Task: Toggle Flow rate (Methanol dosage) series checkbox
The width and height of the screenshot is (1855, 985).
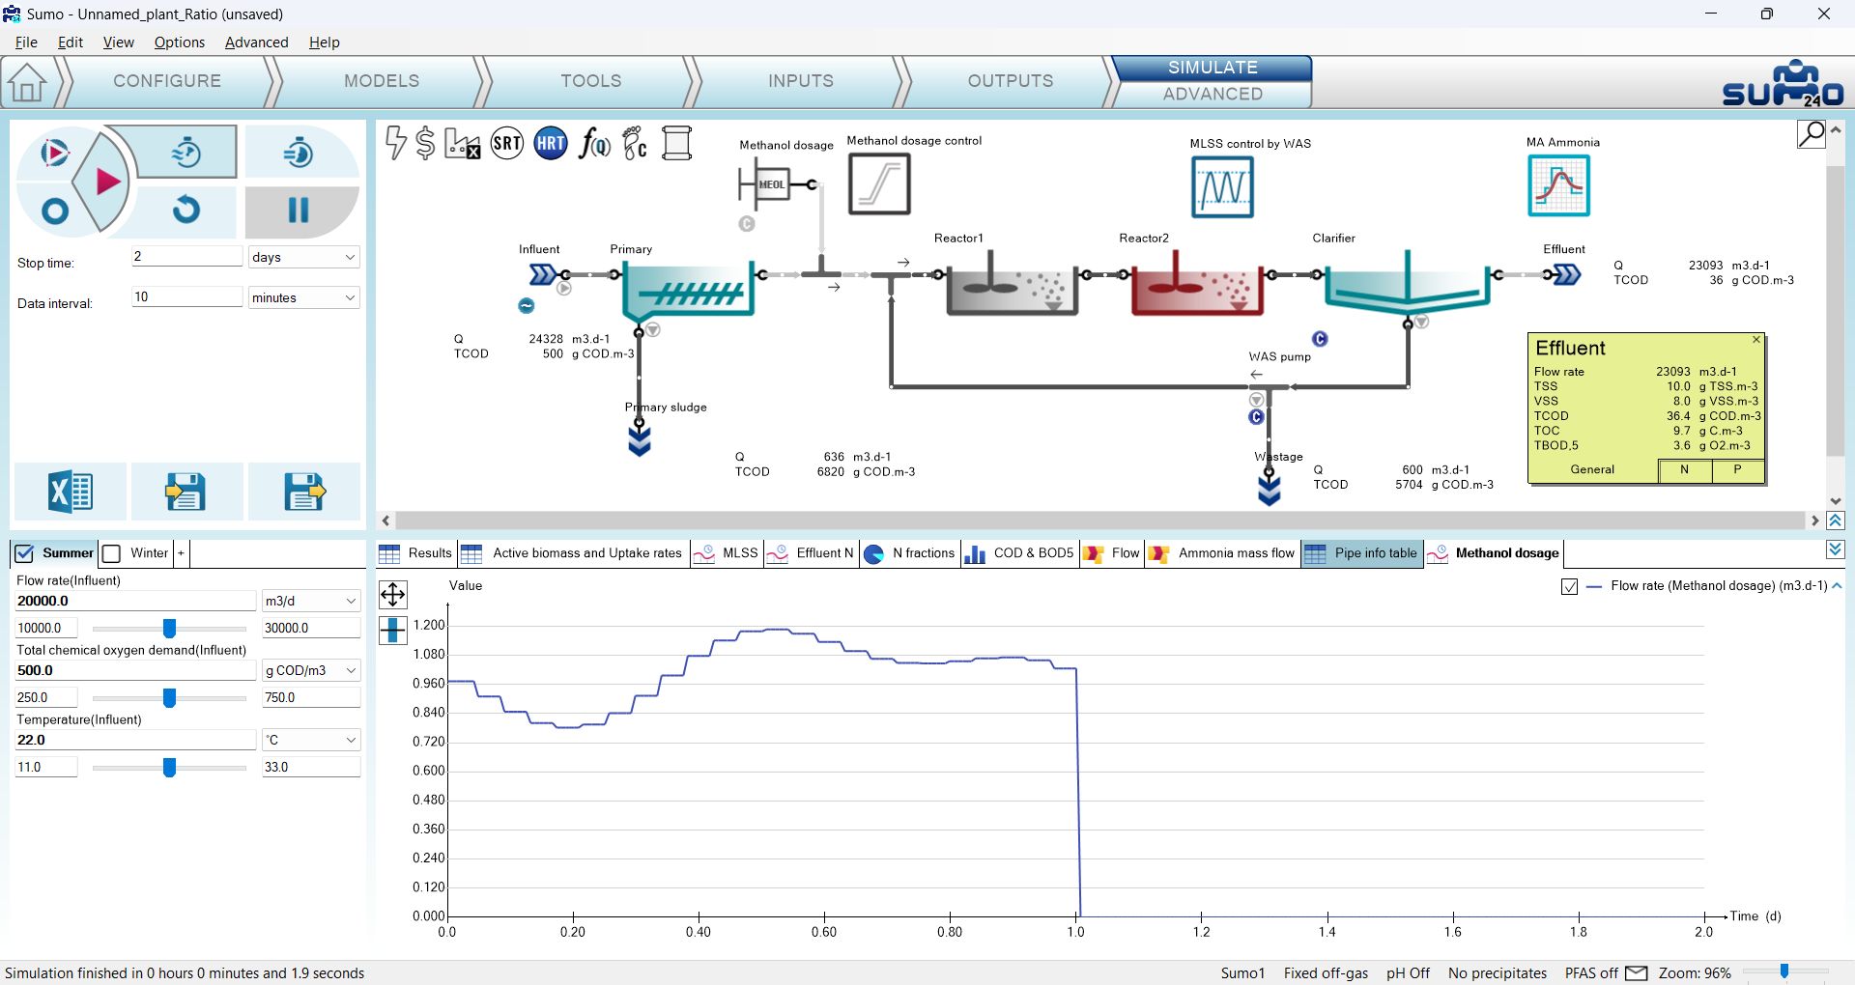Action: (1570, 586)
